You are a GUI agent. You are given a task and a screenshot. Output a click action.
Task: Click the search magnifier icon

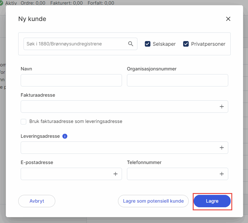click(x=131, y=44)
